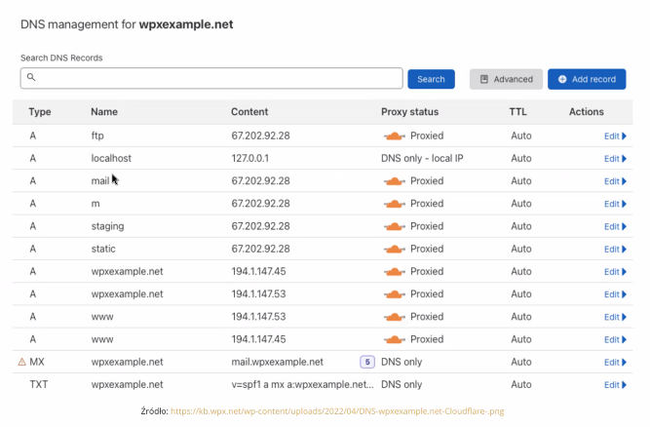Toggle proxy cloud for wpxexample.net 194.1.147.53
This screenshot has width=650, height=427.
tap(395, 294)
